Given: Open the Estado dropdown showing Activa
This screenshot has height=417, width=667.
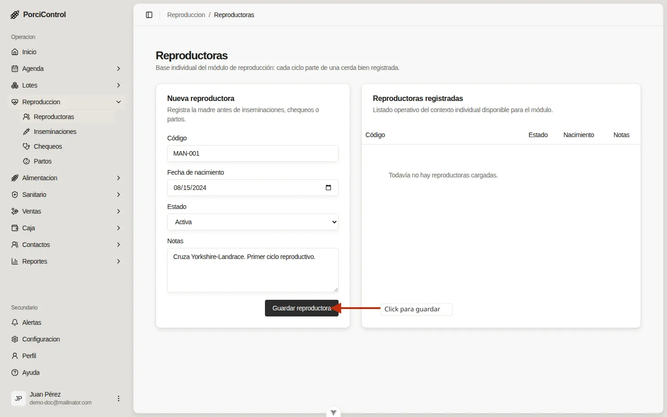Looking at the screenshot, I should 253,222.
